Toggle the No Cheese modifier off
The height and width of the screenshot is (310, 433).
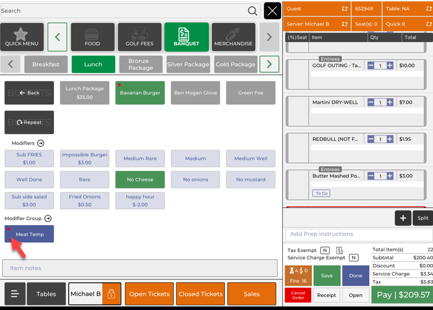(x=140, y=180)
